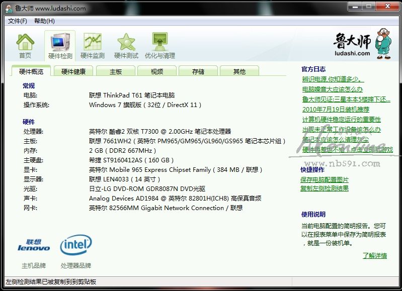
Task: Switch to the 硬件健康 tab
Action: point(73,71)
